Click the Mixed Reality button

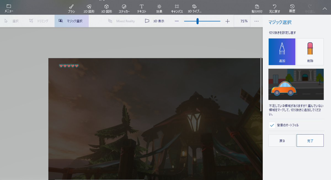coord(121,21)
